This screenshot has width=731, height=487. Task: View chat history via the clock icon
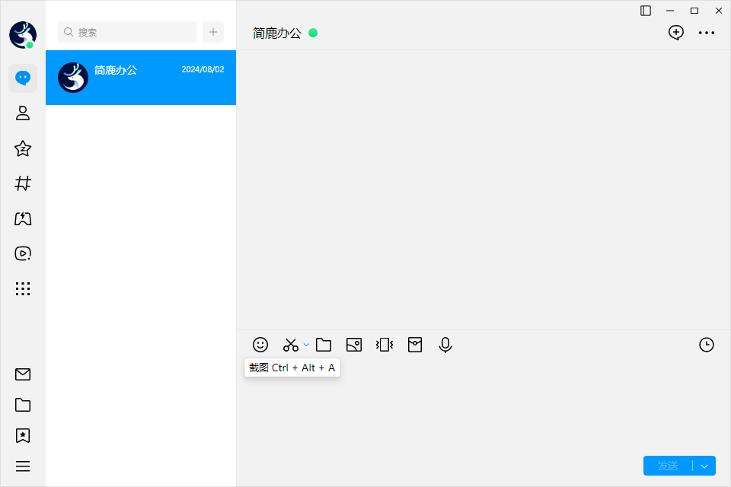[706, 345]
